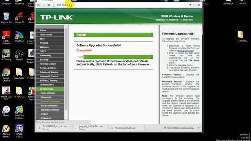Open Factory Defaults submenu
Viewport: 251px width, 141px height.
point(50,105)
